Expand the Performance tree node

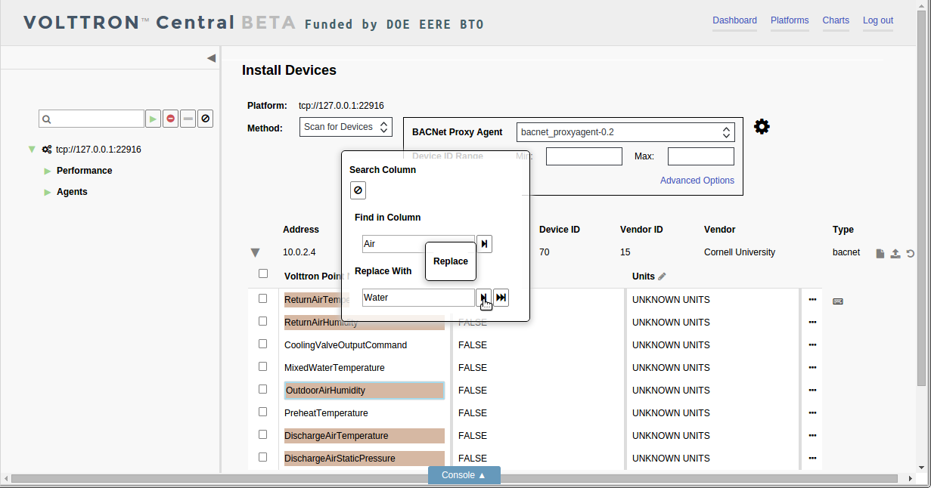pos(48,171)
